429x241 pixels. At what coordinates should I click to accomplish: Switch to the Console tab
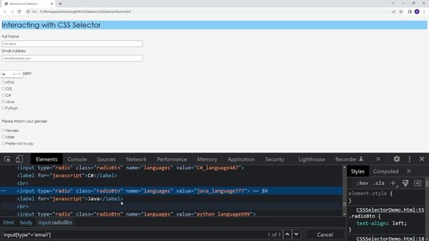[x=77, y=159]
